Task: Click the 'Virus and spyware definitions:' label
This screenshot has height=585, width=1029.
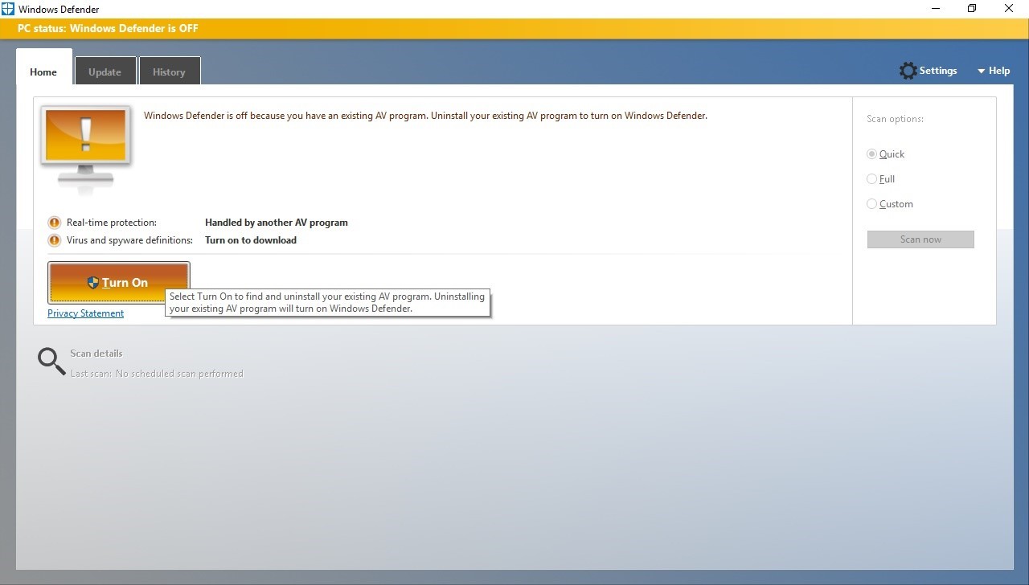Action: tap(130, 240)
